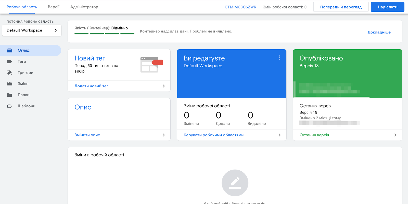Click the Шаблони label icon in sidebar
The image size is (408, 204).
click(x=9, y=106)
